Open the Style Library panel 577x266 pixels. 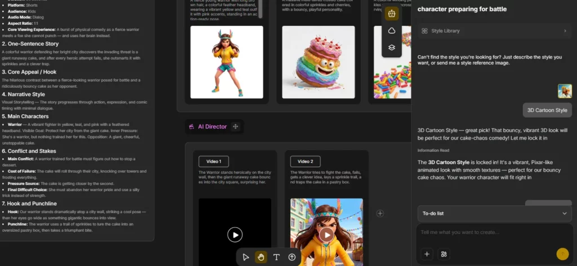click(495, 31)
